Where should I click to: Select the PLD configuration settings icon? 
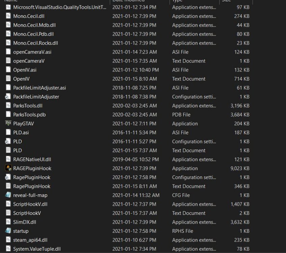pos(8,141)
